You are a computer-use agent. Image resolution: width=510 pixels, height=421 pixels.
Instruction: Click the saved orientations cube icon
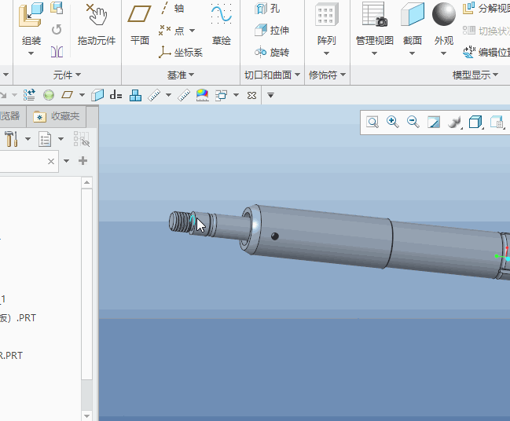point(475,123)
